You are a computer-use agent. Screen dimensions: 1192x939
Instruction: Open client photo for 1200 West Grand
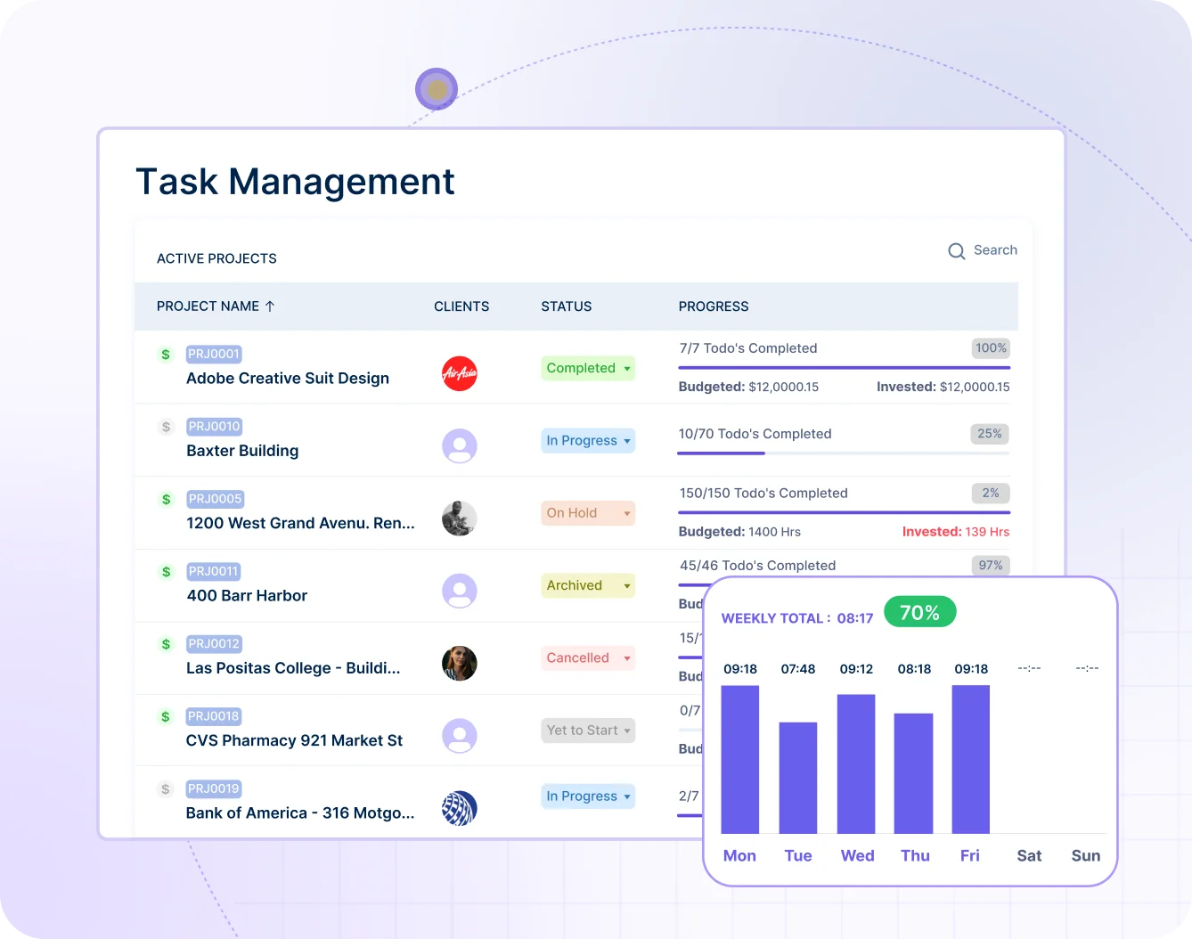pyautogui.click(x=460, y=518)
